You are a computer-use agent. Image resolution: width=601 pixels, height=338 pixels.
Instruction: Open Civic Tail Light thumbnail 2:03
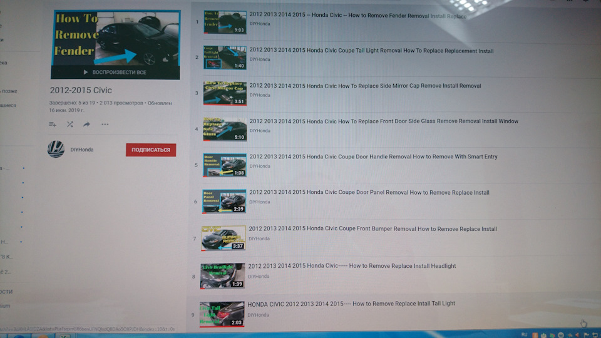click(222, 314)
